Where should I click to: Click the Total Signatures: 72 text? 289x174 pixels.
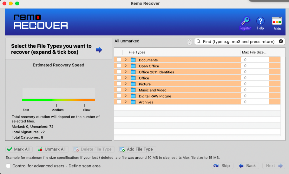(x=28, y=132)
